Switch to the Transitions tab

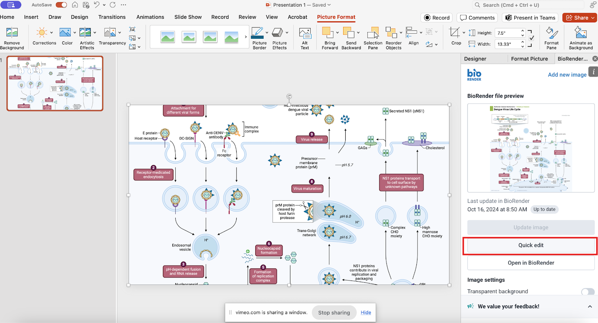coord(112,17)
